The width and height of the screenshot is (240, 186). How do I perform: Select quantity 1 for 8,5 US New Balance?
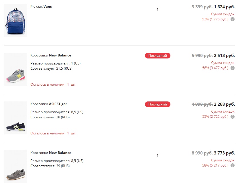point(158,156)
